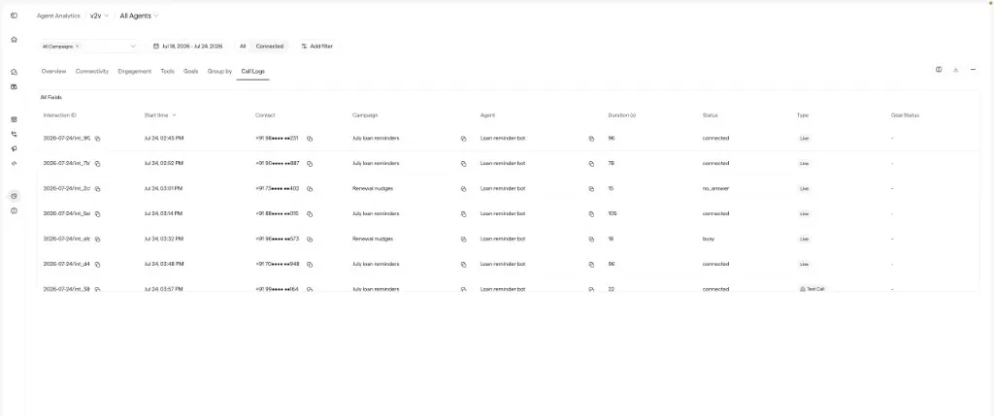Switch to the Overview tab
This screenshot has width=994, height=416.
[x=54, y=72]
